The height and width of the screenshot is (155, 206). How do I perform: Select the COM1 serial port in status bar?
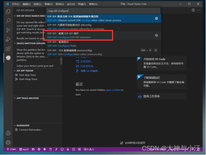12,149
